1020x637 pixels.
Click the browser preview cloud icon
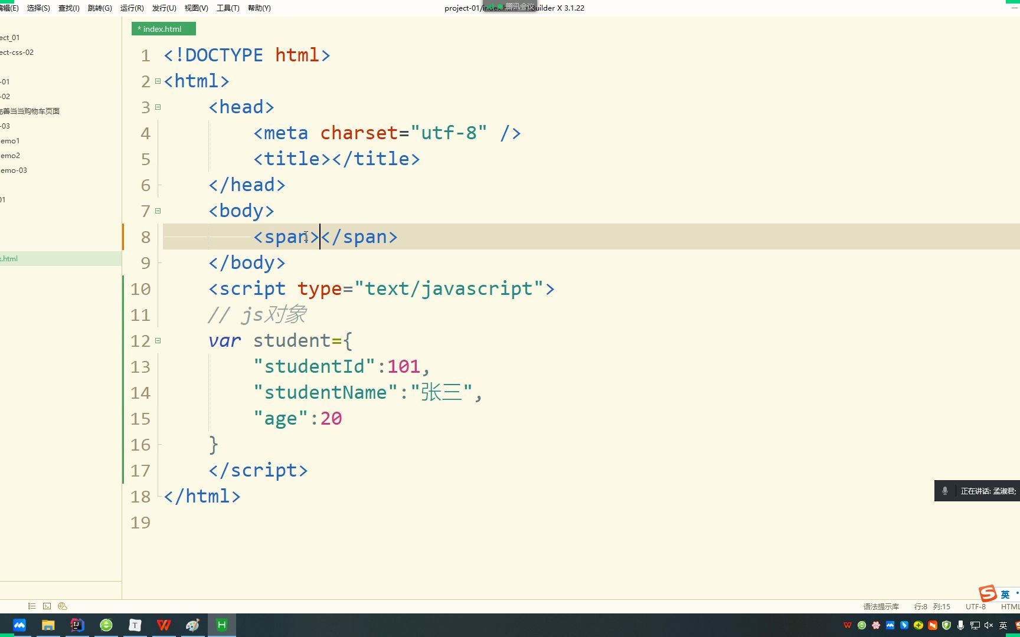63,606
